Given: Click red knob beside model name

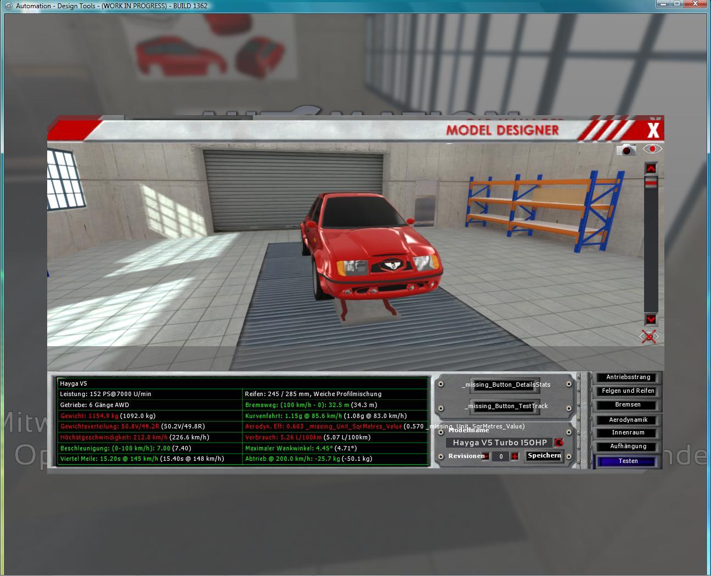Looking at the screenshot, I should click(558, 443).
